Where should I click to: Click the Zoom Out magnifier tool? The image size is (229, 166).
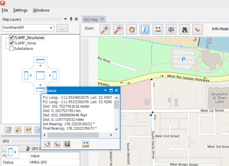119,29
